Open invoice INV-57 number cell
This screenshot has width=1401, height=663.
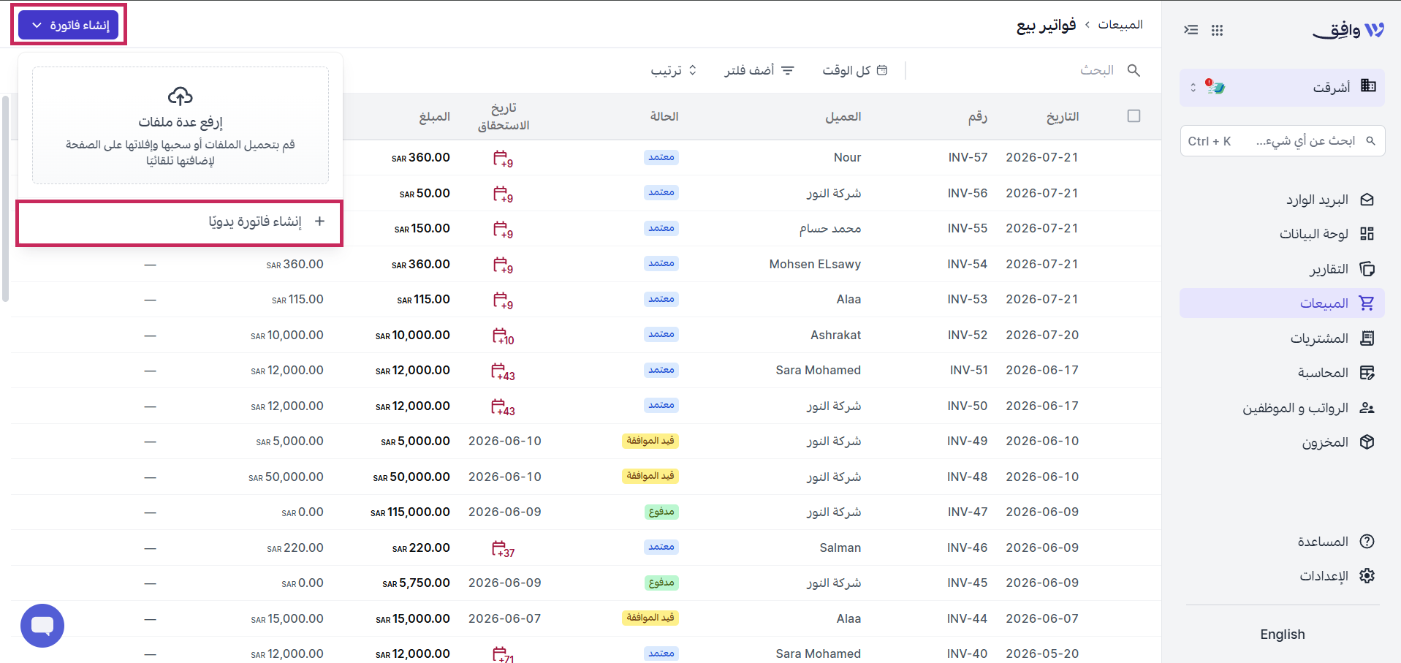pos(968,157)
